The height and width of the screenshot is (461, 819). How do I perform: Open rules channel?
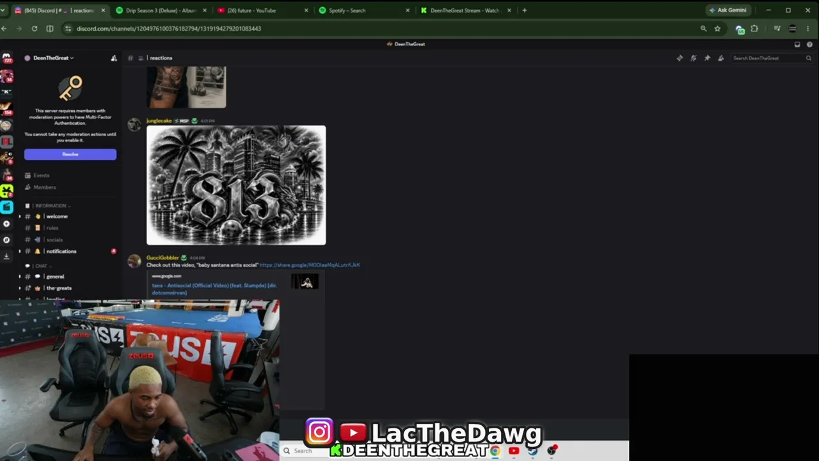pos(70,228)
